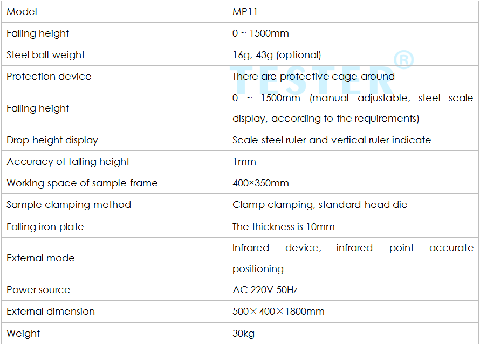The width and height of the screenshot is (480, 346).
Task: Select the MP11 model value
Action: click(x=245, y=12)
